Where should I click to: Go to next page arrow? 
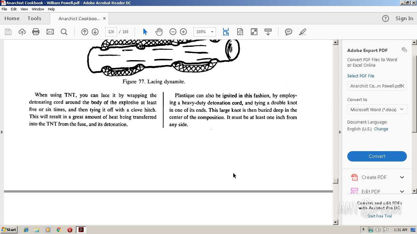point(95,32)
